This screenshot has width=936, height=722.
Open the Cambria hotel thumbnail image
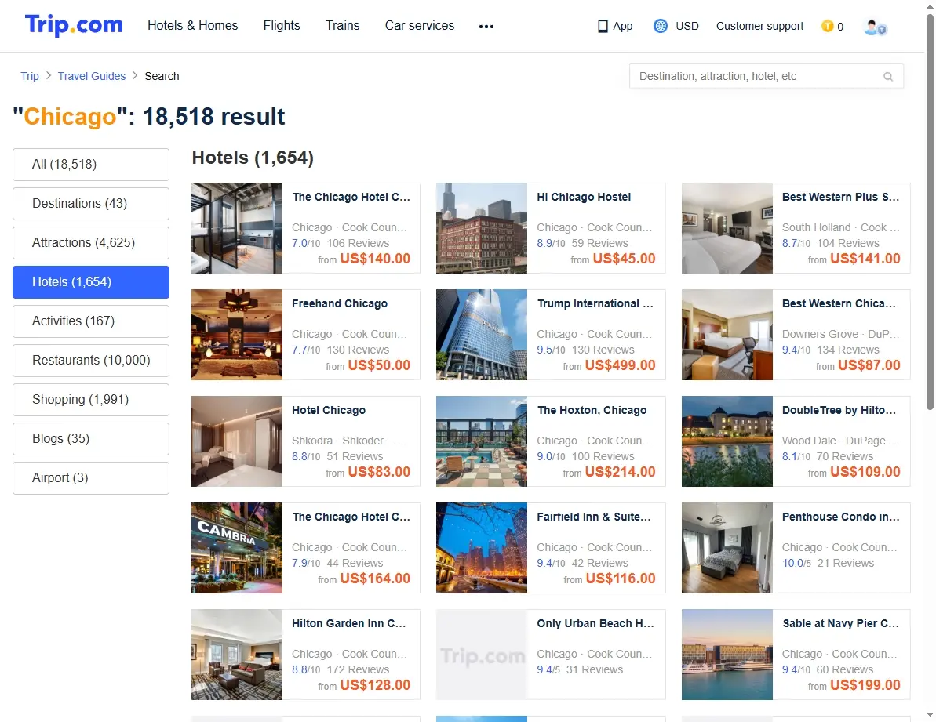tap(237, 548)
